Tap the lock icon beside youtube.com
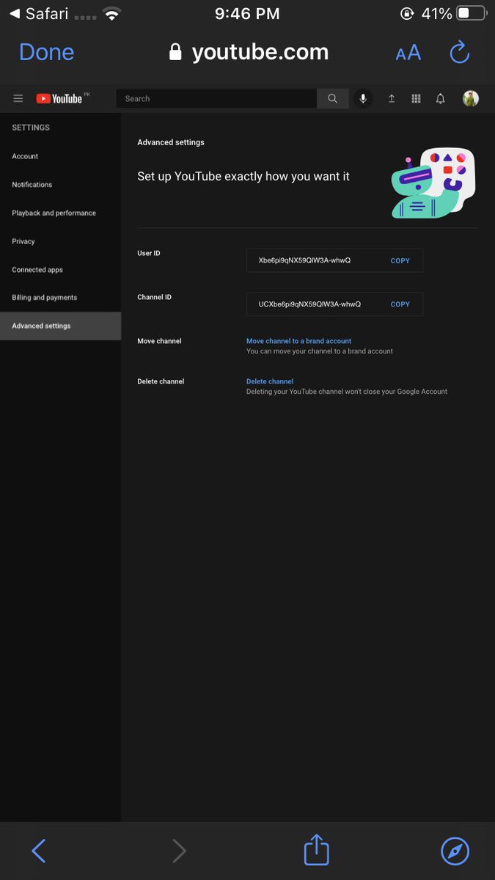 (x=175, y=52)
